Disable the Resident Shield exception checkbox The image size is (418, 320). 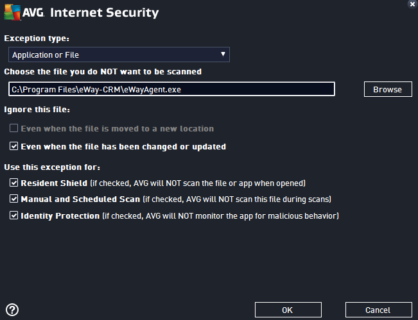click(x=14, y=183)
